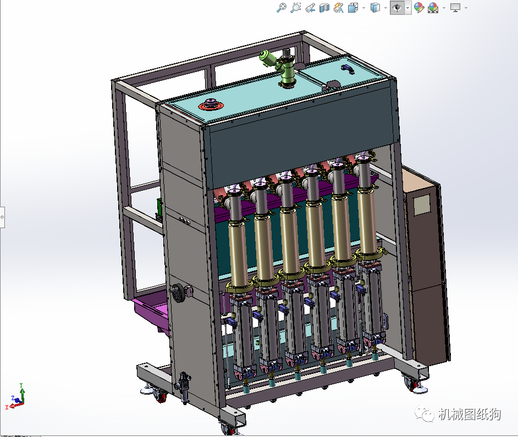This screenshot has width=518, height=437.
Task: Click the View Orientation cube icon
Action: tap(353, 8)
